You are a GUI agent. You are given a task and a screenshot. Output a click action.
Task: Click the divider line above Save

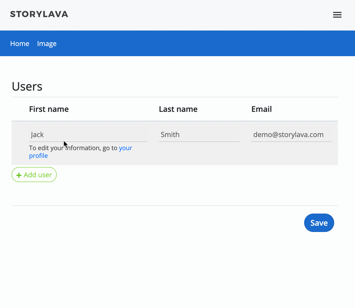(174, 205)
